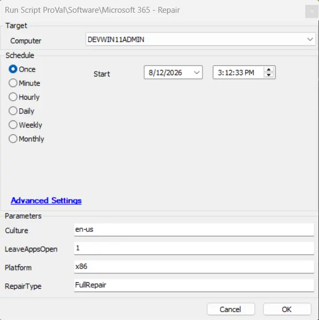Click the Culture parameter label
The image size is (319, 320).
[x=16, y=231]
